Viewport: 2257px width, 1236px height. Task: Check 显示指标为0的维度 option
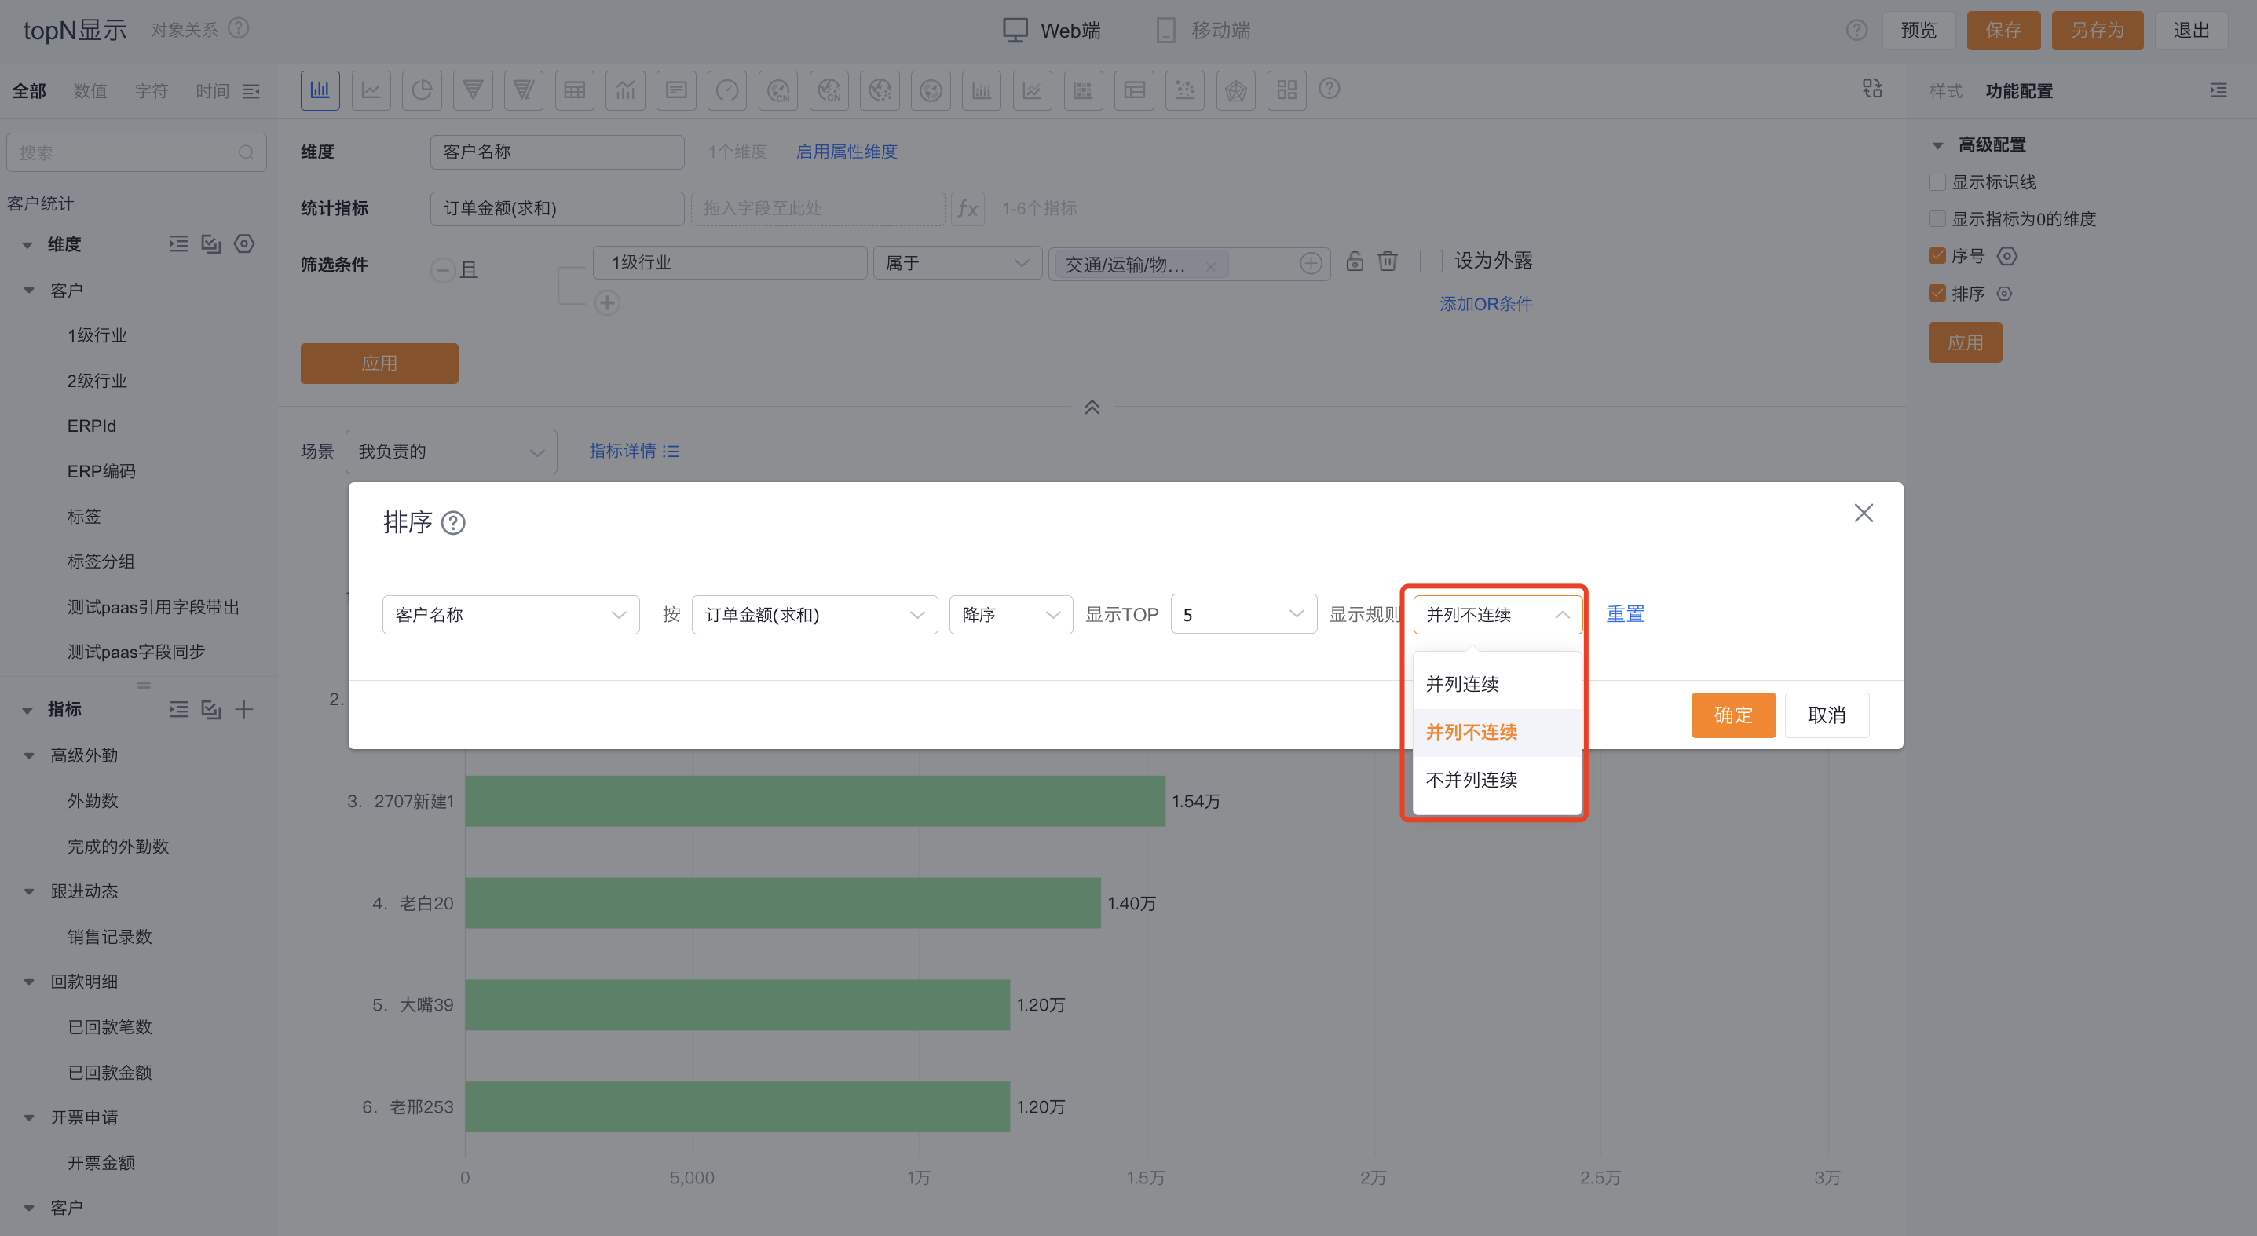[x=1937, y=219]
